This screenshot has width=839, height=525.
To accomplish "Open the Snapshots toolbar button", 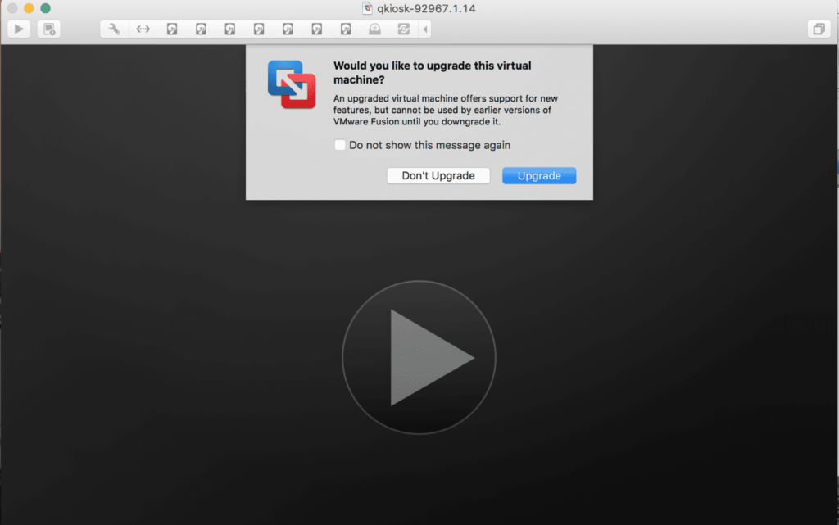I will pos(49,29).
